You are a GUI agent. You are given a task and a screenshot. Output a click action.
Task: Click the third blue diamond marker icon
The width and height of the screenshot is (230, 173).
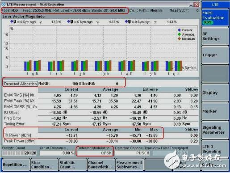126,21
